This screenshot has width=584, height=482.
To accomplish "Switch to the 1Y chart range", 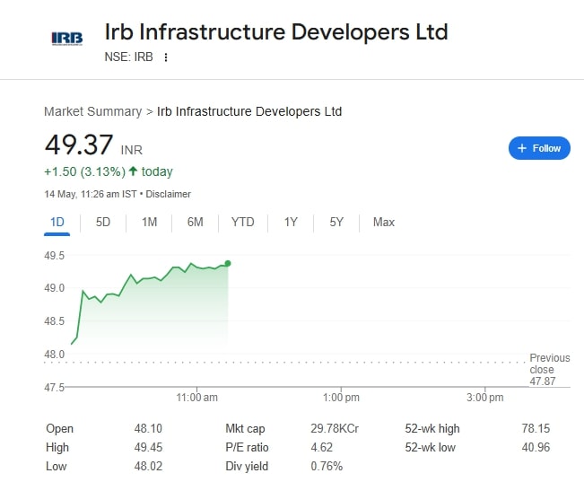I will 291,223.
